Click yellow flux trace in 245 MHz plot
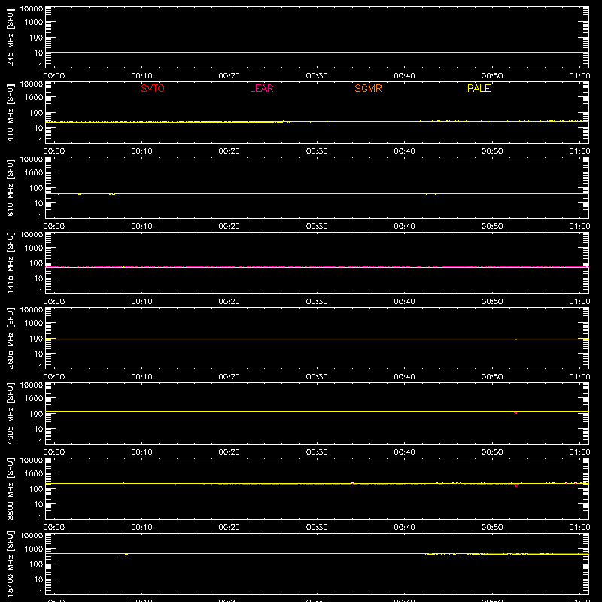The image size is (602, 602). coord(317,52)
